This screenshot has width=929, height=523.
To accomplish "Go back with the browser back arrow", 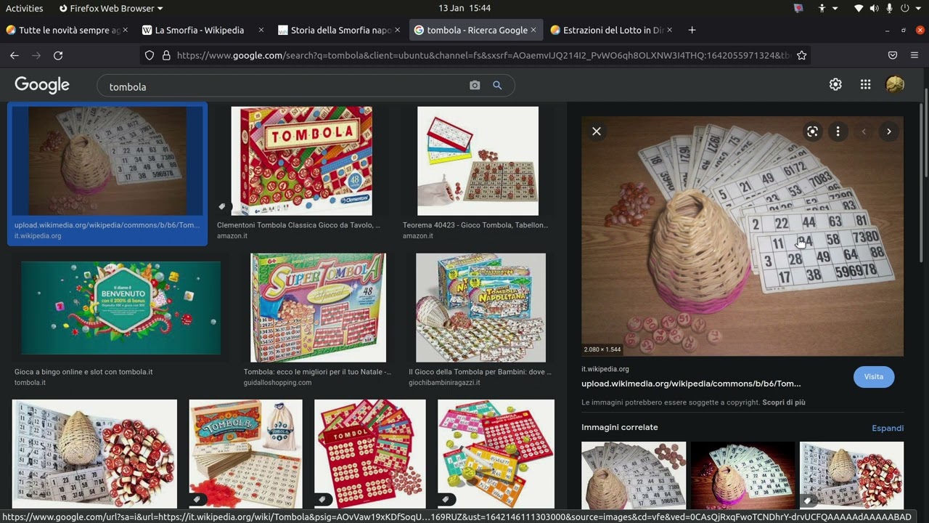I will coord(14,55).
